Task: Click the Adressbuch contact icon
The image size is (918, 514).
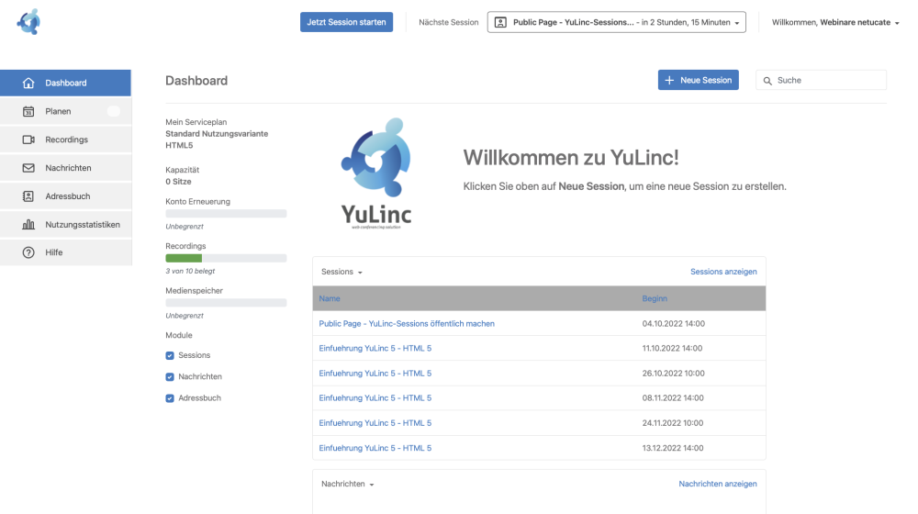Action: [28, 196]
